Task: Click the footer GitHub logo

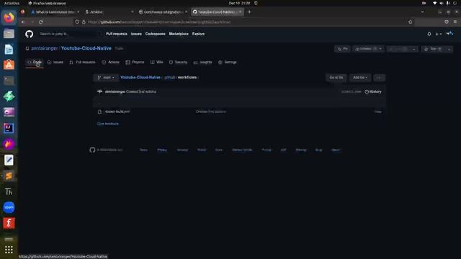Action: click(x=92, y=150)
